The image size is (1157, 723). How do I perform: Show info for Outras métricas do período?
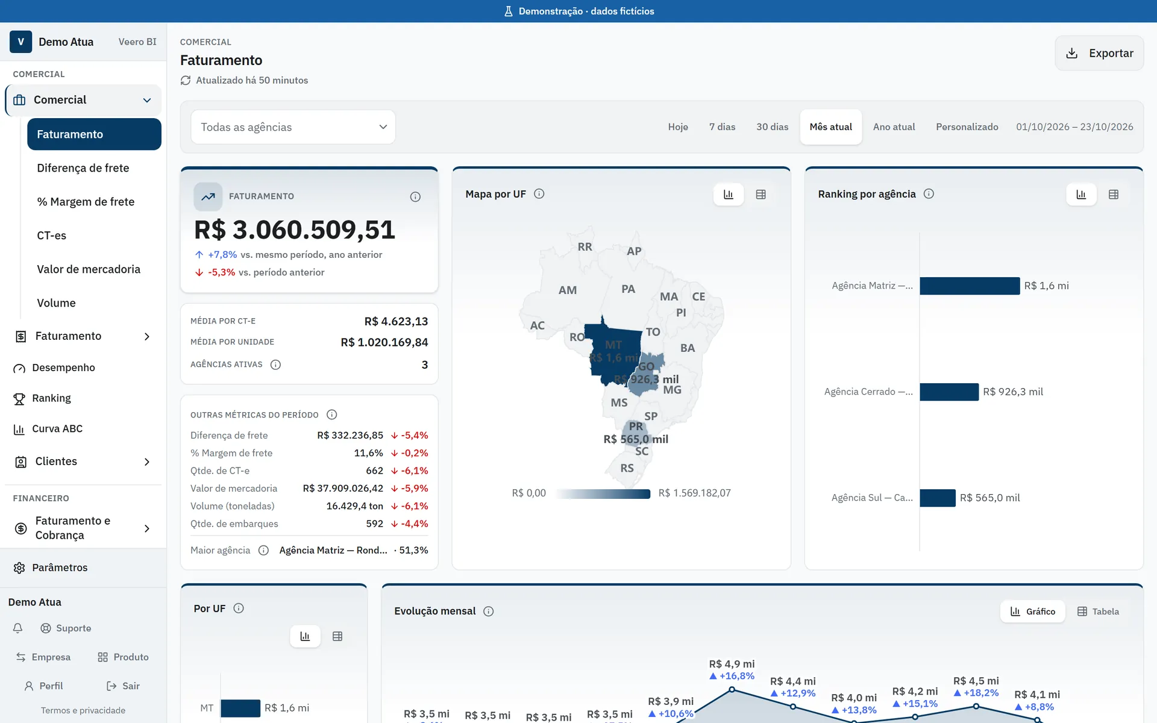(331, 415)
